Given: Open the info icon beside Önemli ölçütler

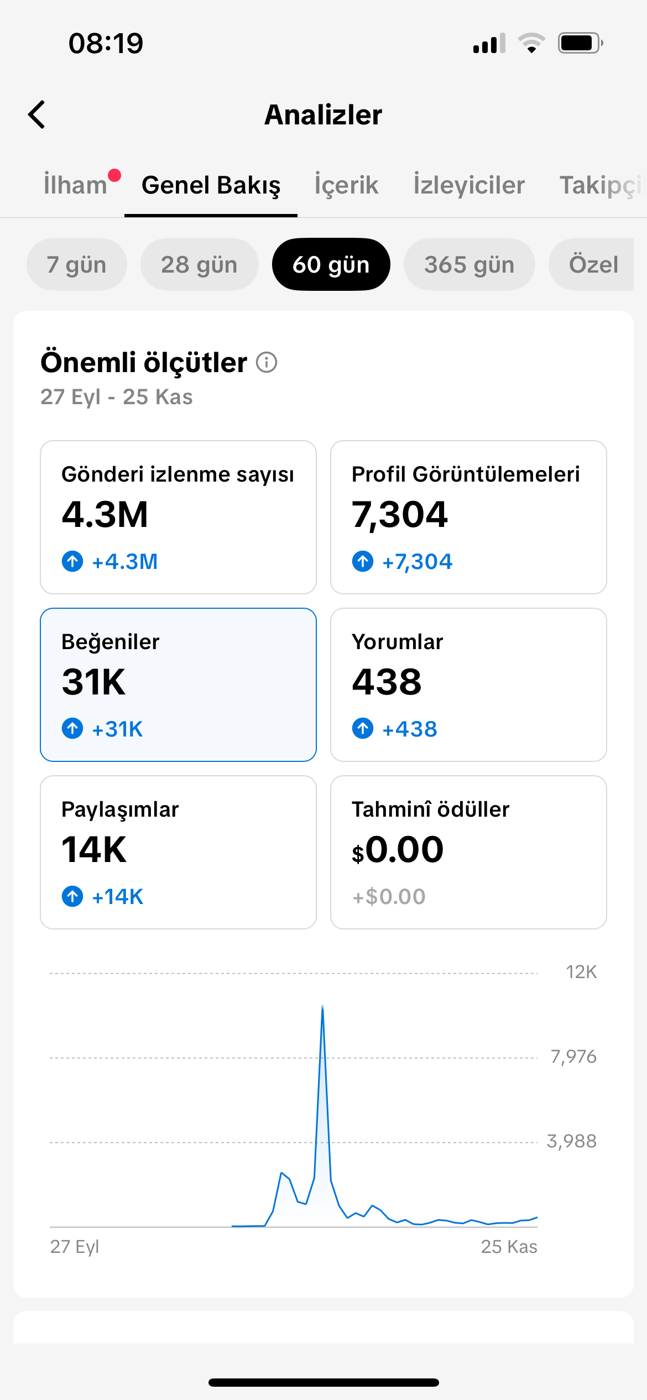Looking at the screenshot, I should tap(267, 363).
